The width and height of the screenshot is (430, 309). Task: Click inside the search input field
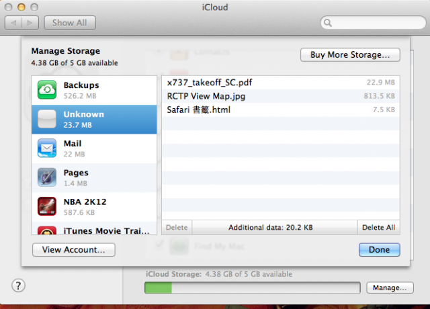click(x=373, y=23)
